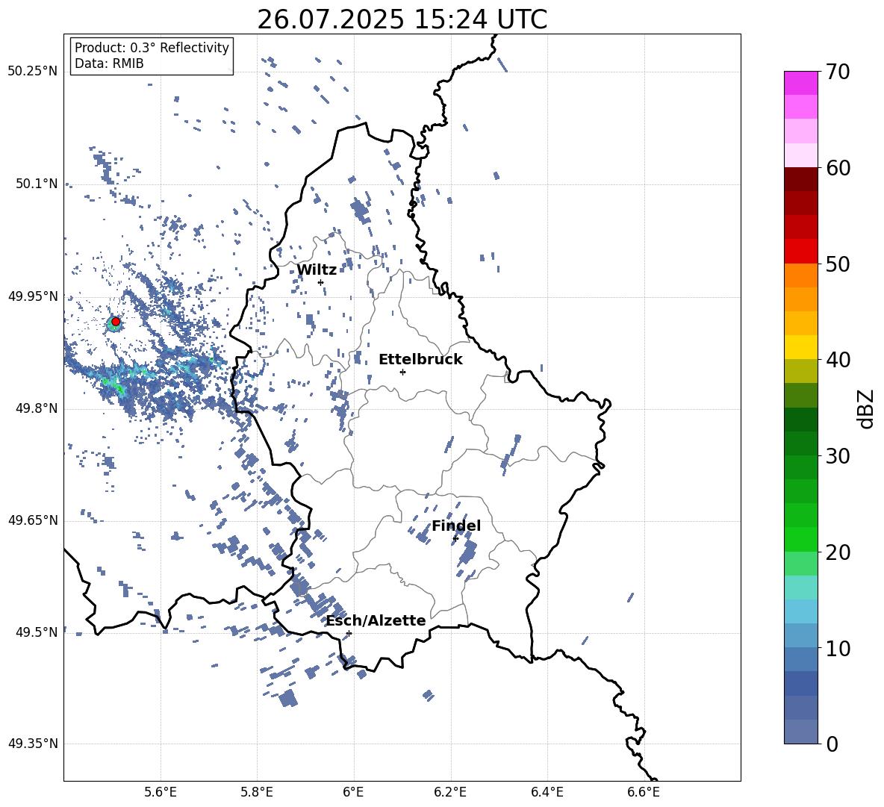
Task: Click the 70 value on colorbar
Action: pyautogui.click(x=838, y=72)
